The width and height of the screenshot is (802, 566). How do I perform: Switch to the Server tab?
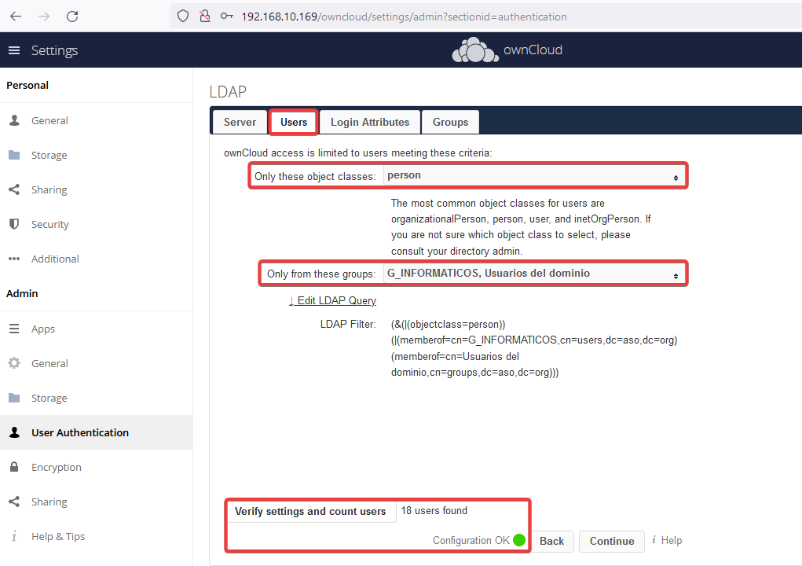click(240, 122)
